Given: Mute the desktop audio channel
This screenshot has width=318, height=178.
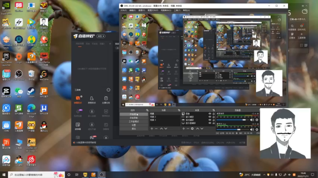Looking at the screenshot, I should pos(252,120).
